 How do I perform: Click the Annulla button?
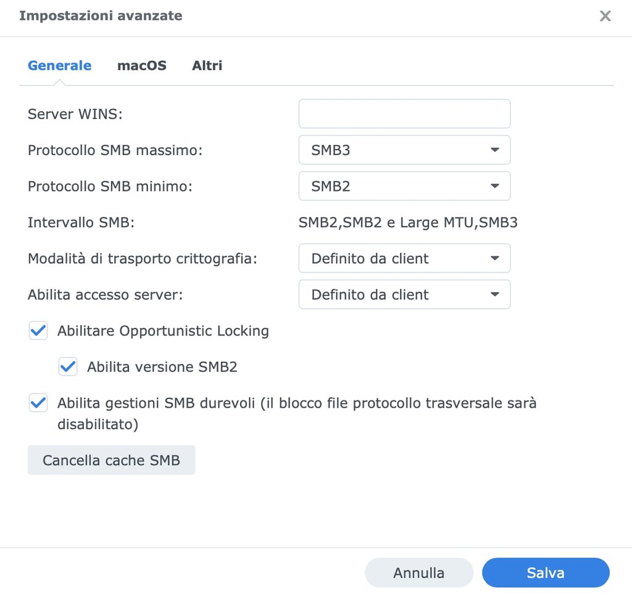click(x=418, y=573)
